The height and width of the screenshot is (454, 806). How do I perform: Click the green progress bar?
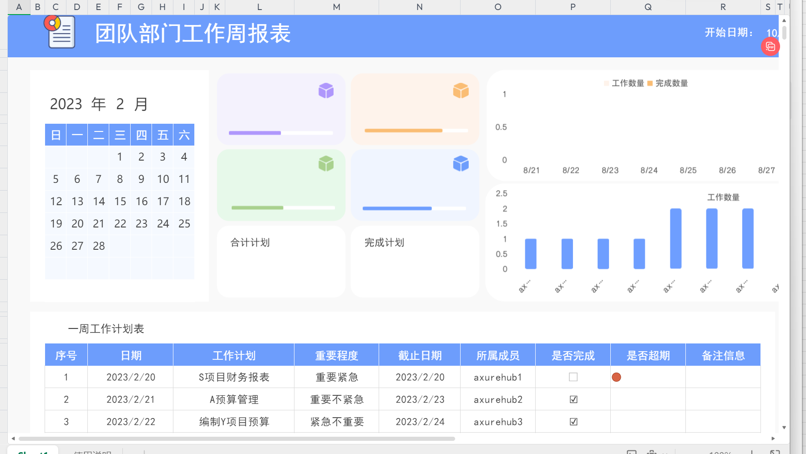[283, 208]
